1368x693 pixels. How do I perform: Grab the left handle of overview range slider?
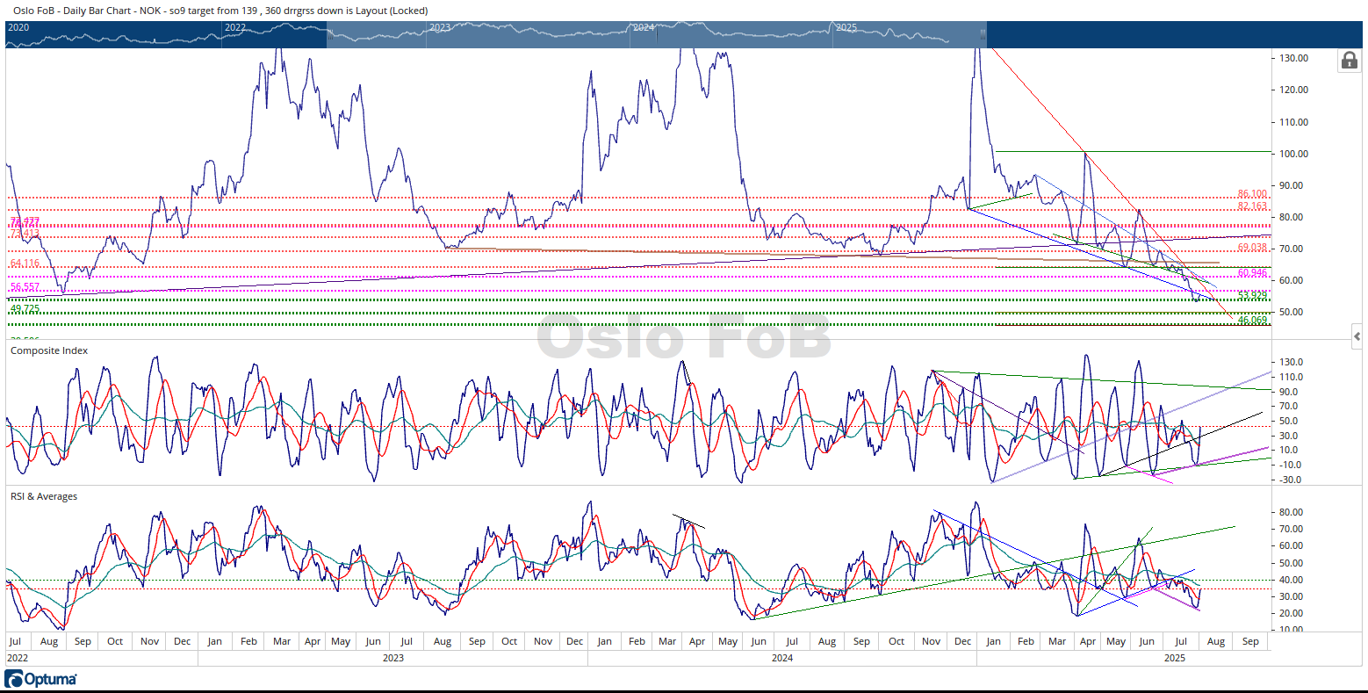328,34
